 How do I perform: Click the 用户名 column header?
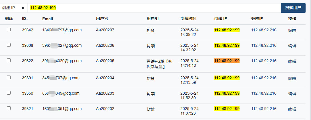[x=102, y=19]
